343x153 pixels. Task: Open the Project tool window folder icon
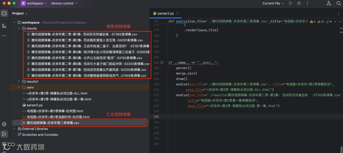(x=4, y=13)
